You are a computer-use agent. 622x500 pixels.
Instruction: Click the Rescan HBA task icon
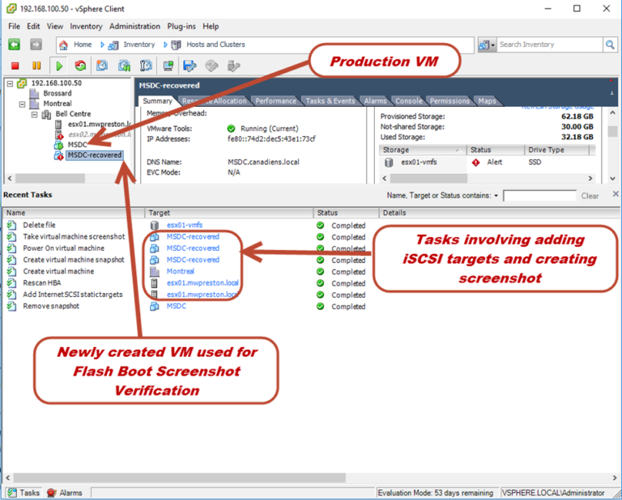click(x=12, y=283)
